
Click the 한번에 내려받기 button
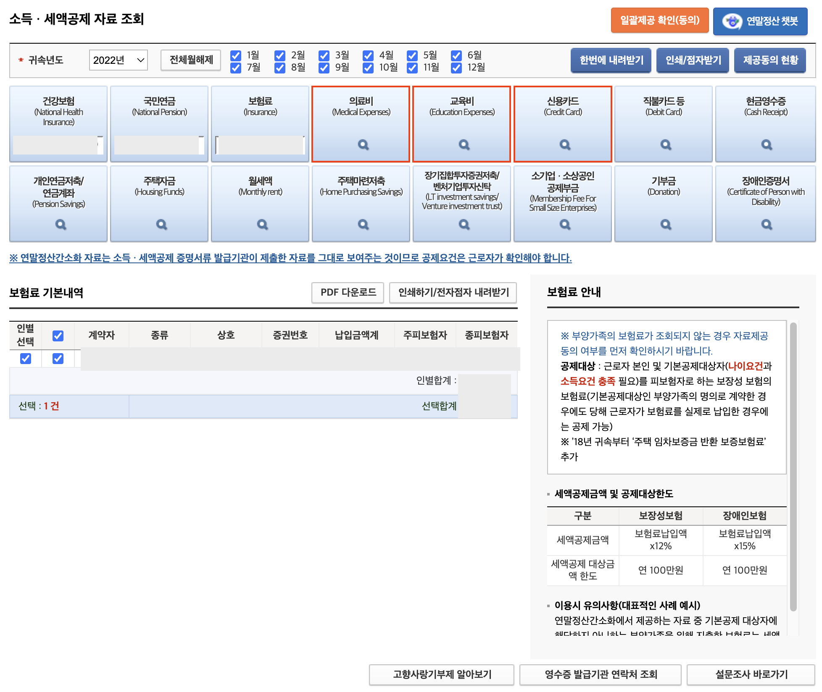(611, 60)
